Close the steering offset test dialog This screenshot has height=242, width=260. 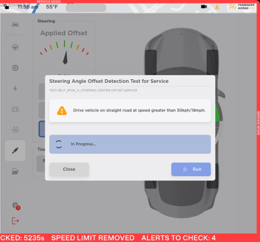click(69, 169)
